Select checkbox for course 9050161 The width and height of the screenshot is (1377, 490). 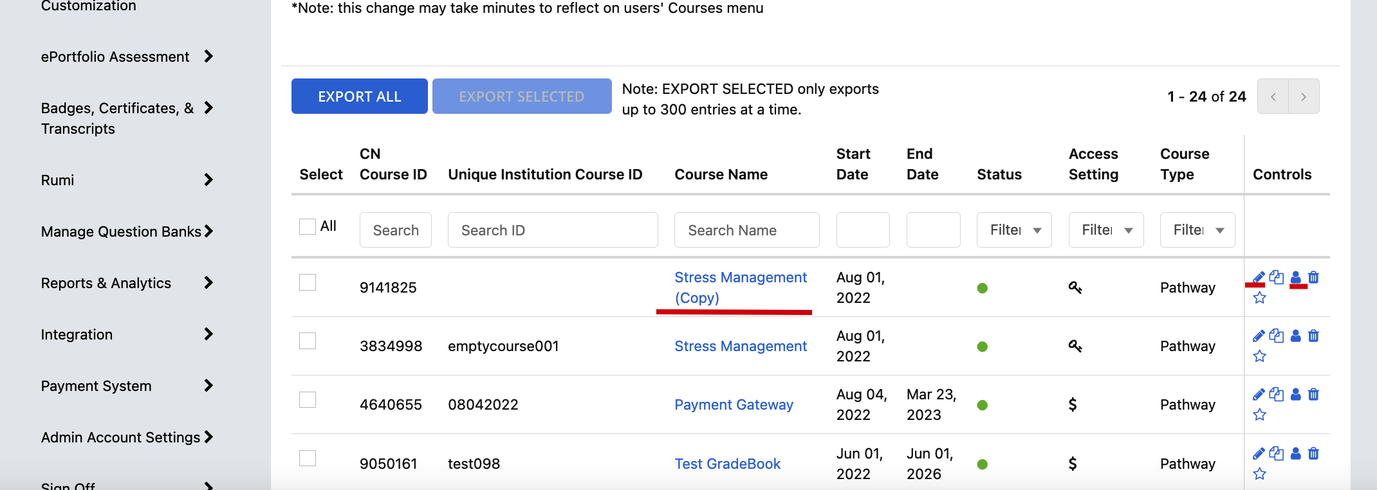[308, 458]
